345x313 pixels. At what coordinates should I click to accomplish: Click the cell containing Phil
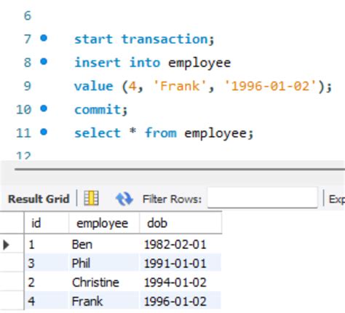(104, 264)
